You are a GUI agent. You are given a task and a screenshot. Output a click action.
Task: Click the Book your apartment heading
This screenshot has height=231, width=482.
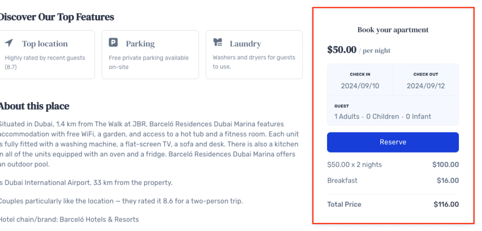[393, 30]
